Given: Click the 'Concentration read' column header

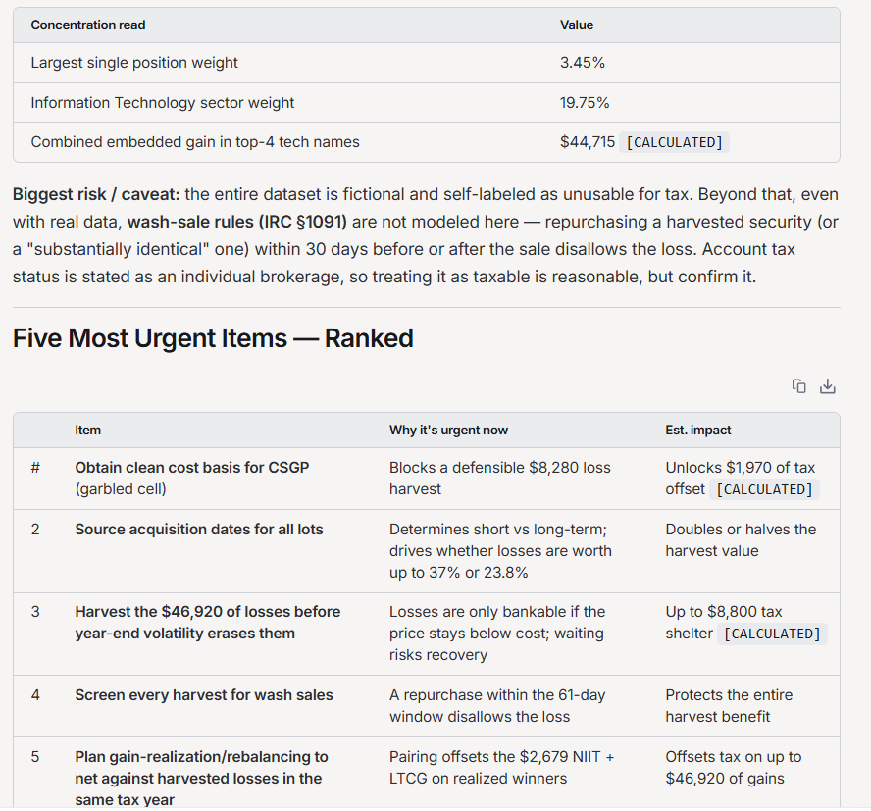Looking at the screenshot, I should (87, 25).
